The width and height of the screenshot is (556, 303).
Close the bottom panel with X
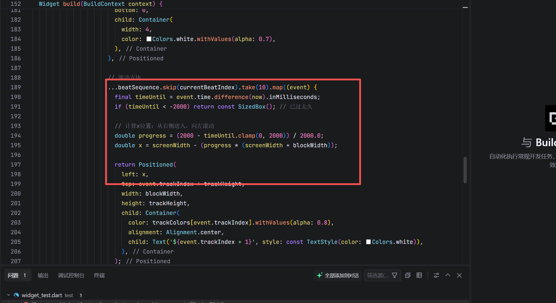point(459,275)
